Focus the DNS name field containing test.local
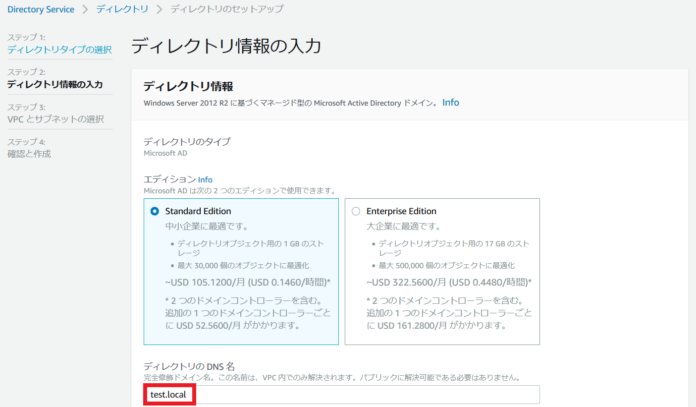Screen dimensions: 696x407 pos(341,395)
